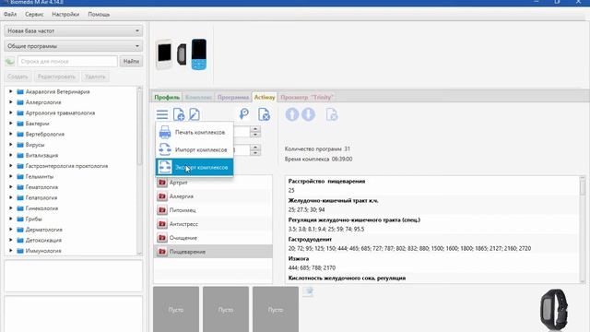590x332 pixels.
Task: Open the Помощь menu
Action: coord(99,15)
